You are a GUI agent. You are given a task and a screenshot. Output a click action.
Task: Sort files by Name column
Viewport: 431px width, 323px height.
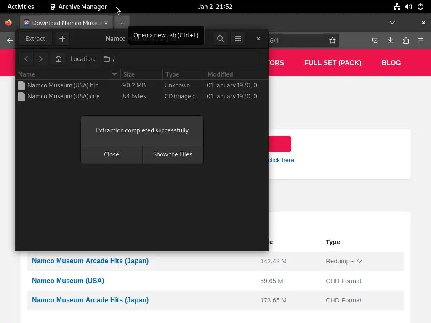click(x=68, y=74)
